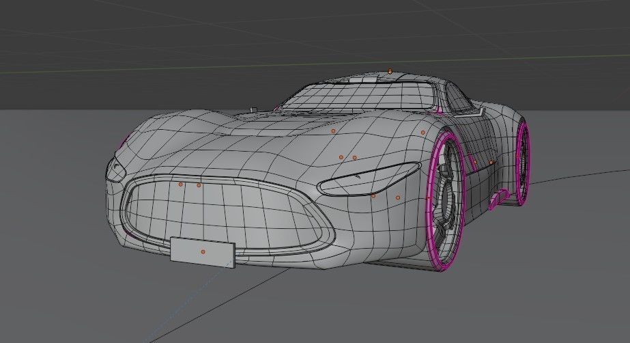Select the long headlight beside the front wheel
630x343 pixels.
coord(369,179)
